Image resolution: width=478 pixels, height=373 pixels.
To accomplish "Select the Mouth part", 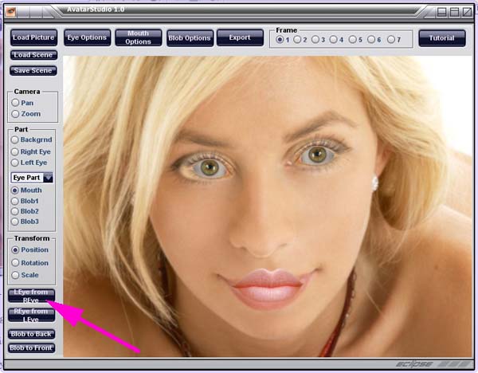I will click(14, 190).
